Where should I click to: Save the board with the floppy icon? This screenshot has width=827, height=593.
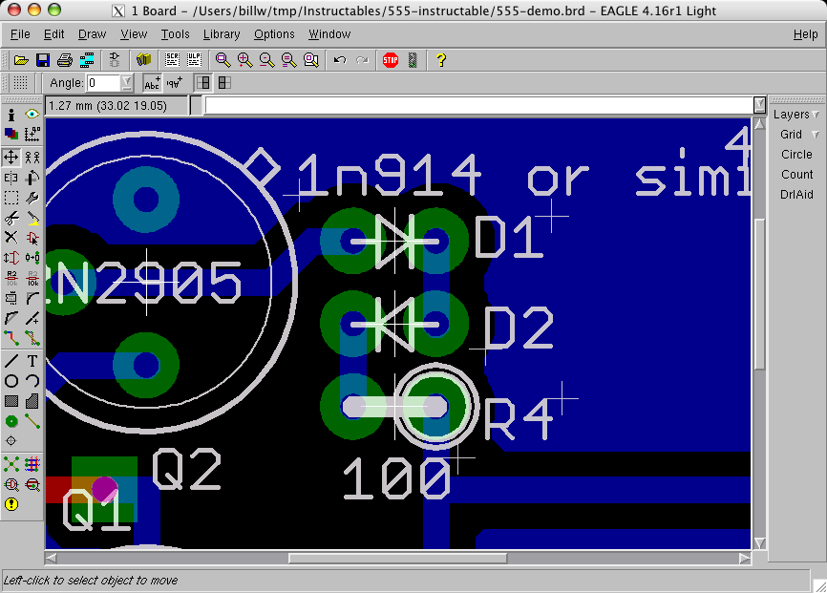pos(43,60)
